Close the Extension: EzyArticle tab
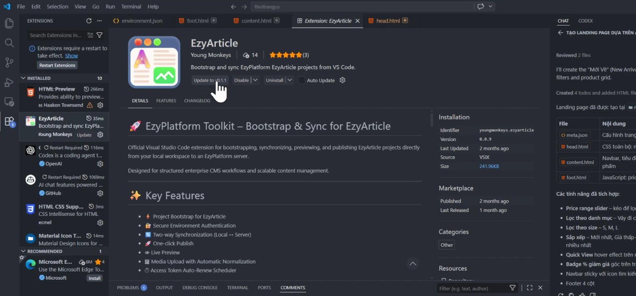This screenshot has width=636, height=296. click(357, 21)
